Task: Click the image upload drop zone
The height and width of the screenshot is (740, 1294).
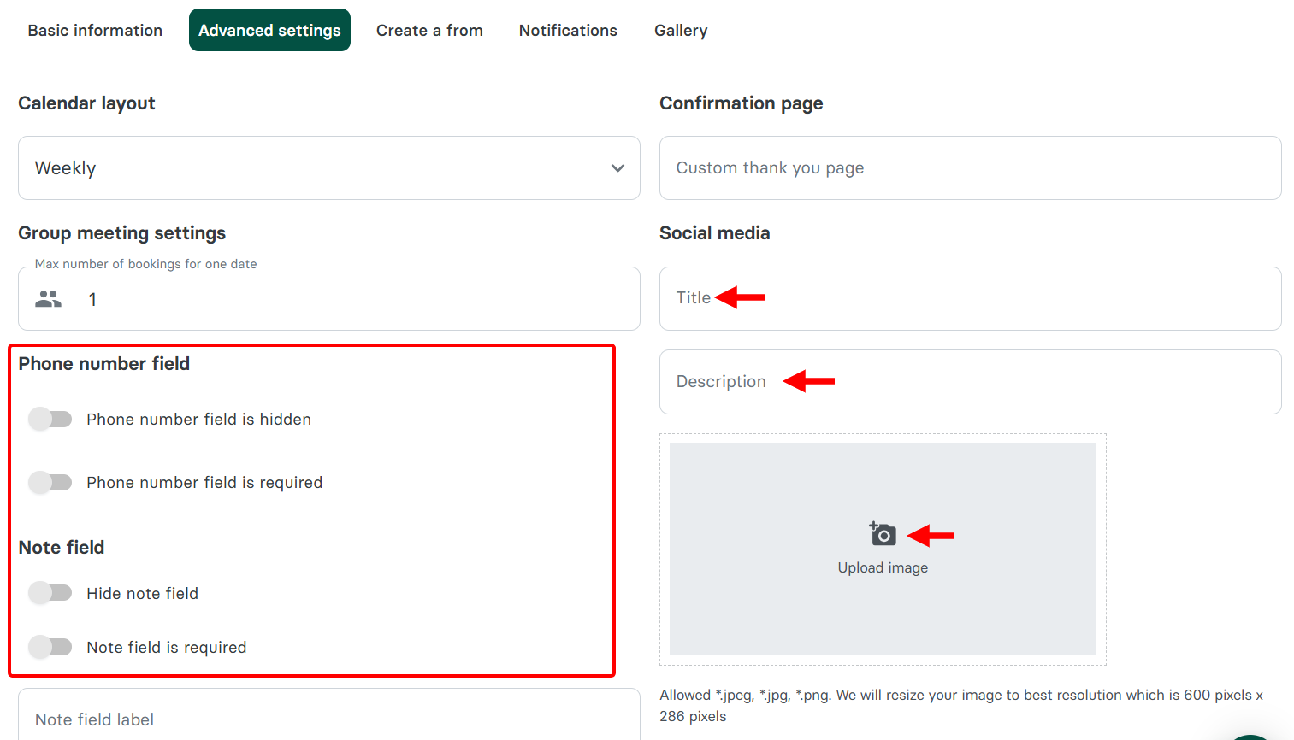Action: coord(883,549)
